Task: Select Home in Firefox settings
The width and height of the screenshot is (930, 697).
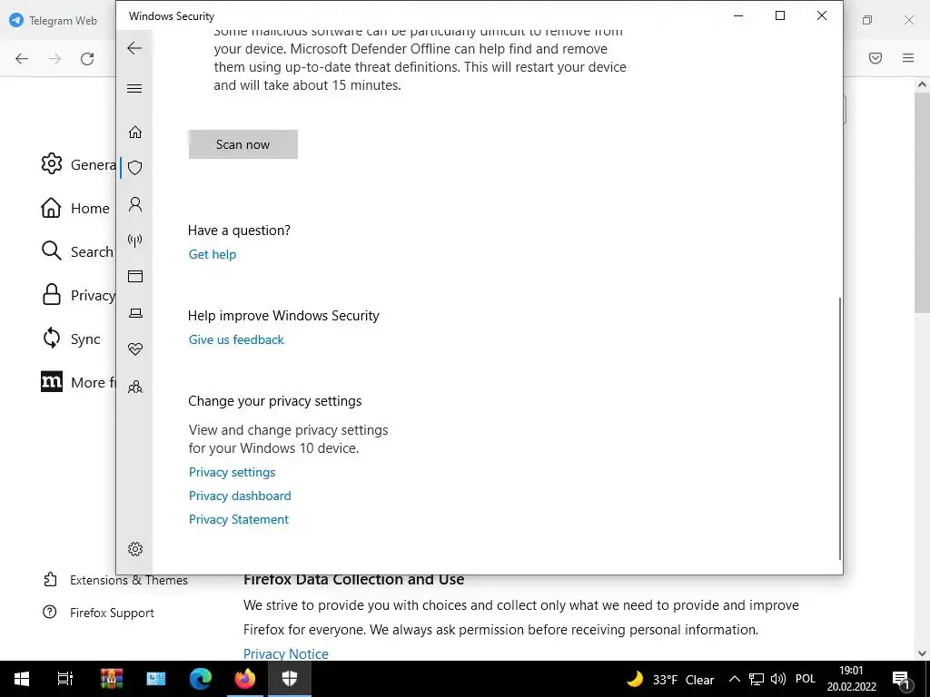Action: [75, 208]
